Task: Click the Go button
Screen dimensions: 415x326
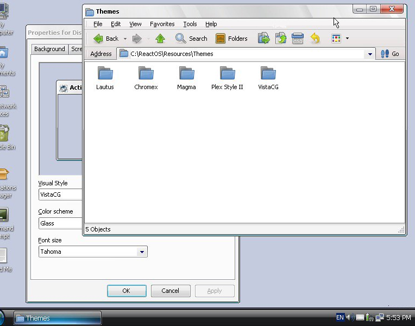Action: (390, 54)
